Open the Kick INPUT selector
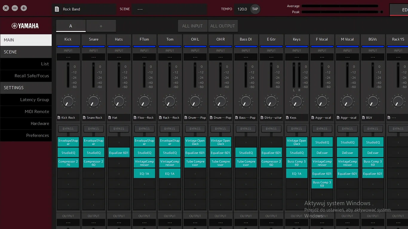Viewport: 408px width, 229px height. [68, 57]
